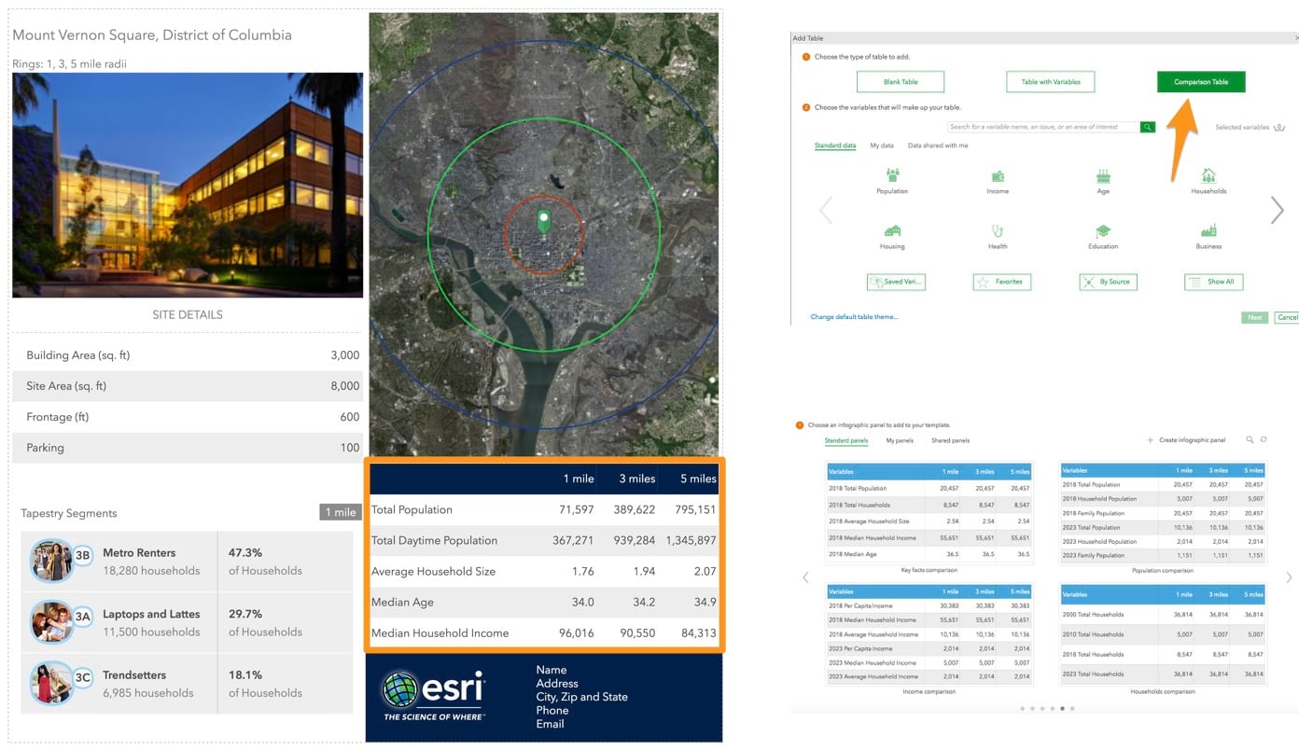Select the Health stethoscope category icon

point(998,230)
